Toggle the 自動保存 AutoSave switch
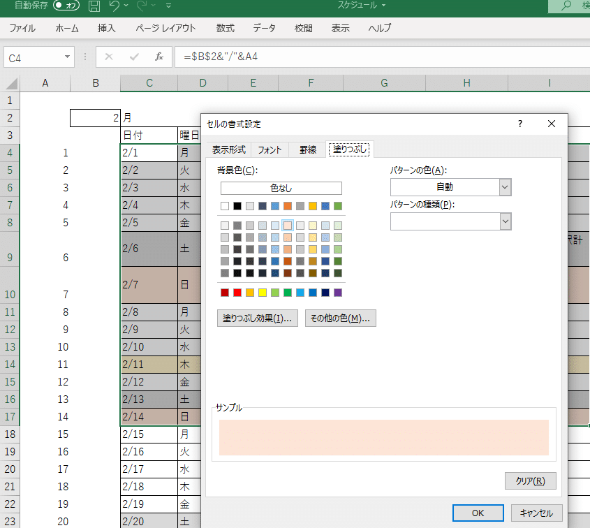This screenshot has width=590, height=528. point(66,6)
